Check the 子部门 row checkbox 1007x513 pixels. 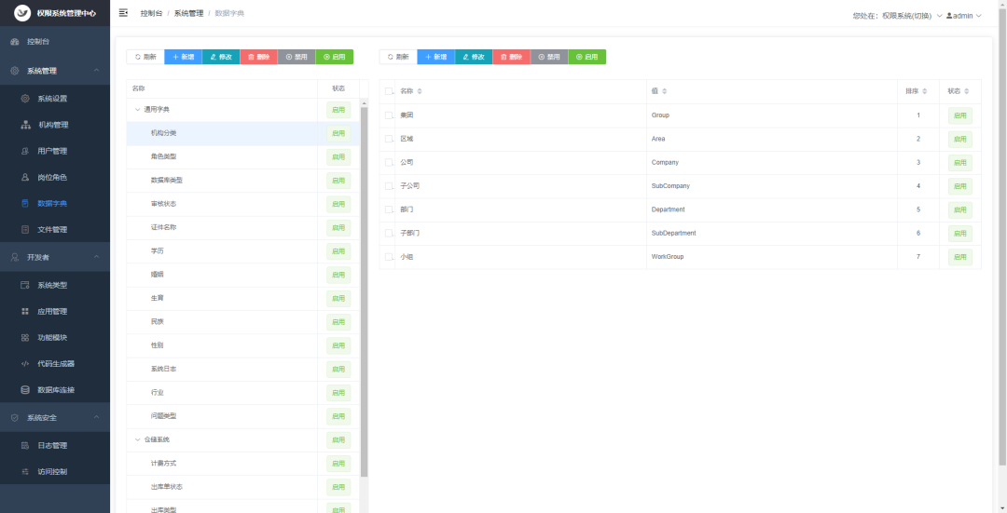point(389,234)
